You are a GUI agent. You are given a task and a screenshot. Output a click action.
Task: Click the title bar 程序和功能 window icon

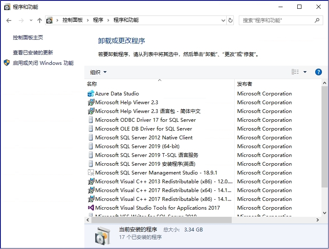point(7,7)
